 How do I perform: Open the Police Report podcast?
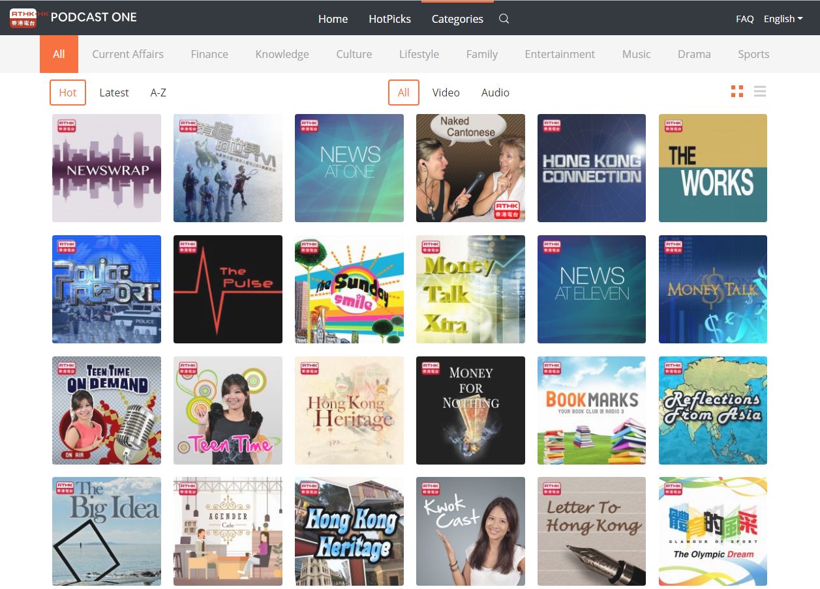coord(106,289)
